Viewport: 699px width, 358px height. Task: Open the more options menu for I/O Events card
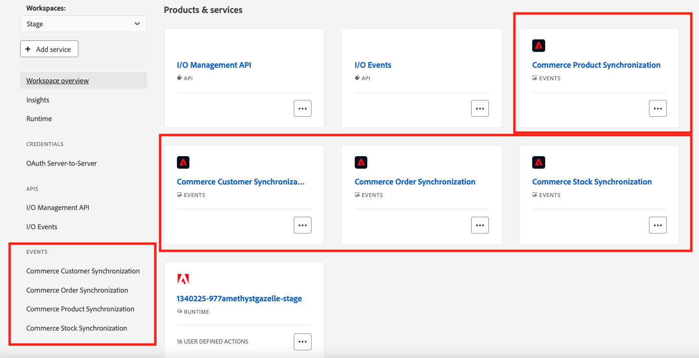[x=480, y=108]
